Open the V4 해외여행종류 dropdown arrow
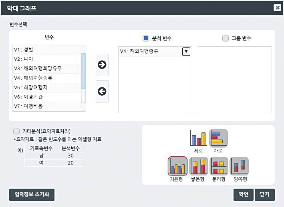 tap(186, 51)
